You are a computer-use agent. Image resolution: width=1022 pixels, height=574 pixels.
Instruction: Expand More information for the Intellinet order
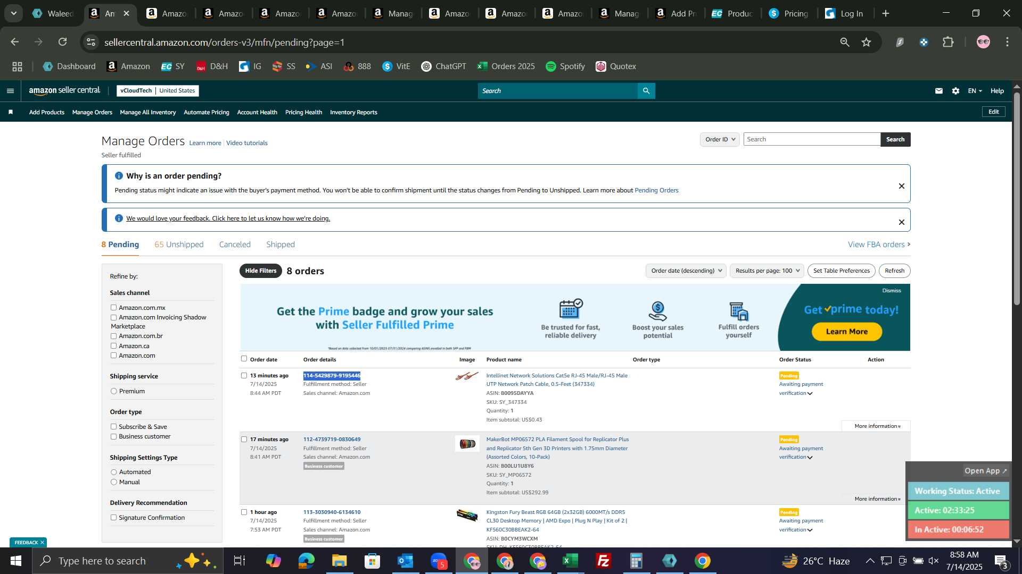pos(877,426)
